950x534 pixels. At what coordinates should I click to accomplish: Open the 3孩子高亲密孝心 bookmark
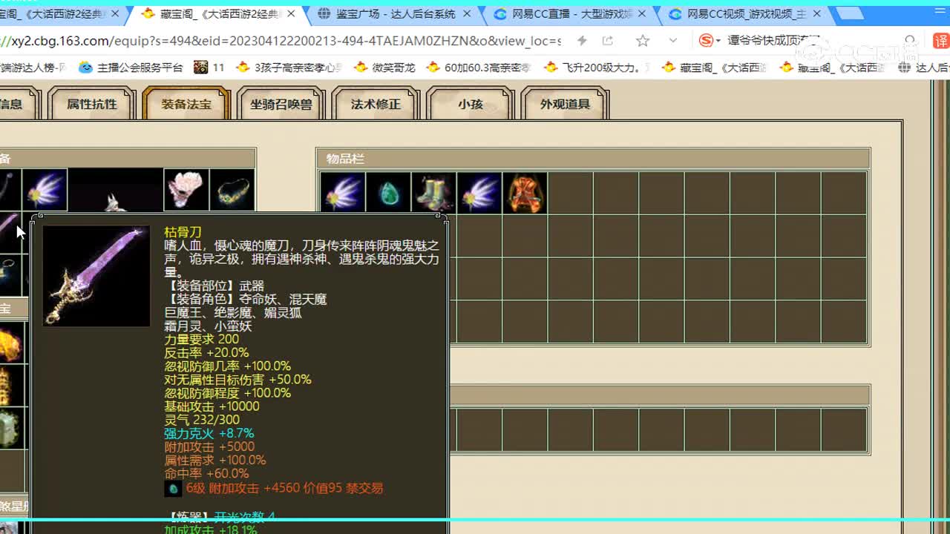[x=289, y=67]
